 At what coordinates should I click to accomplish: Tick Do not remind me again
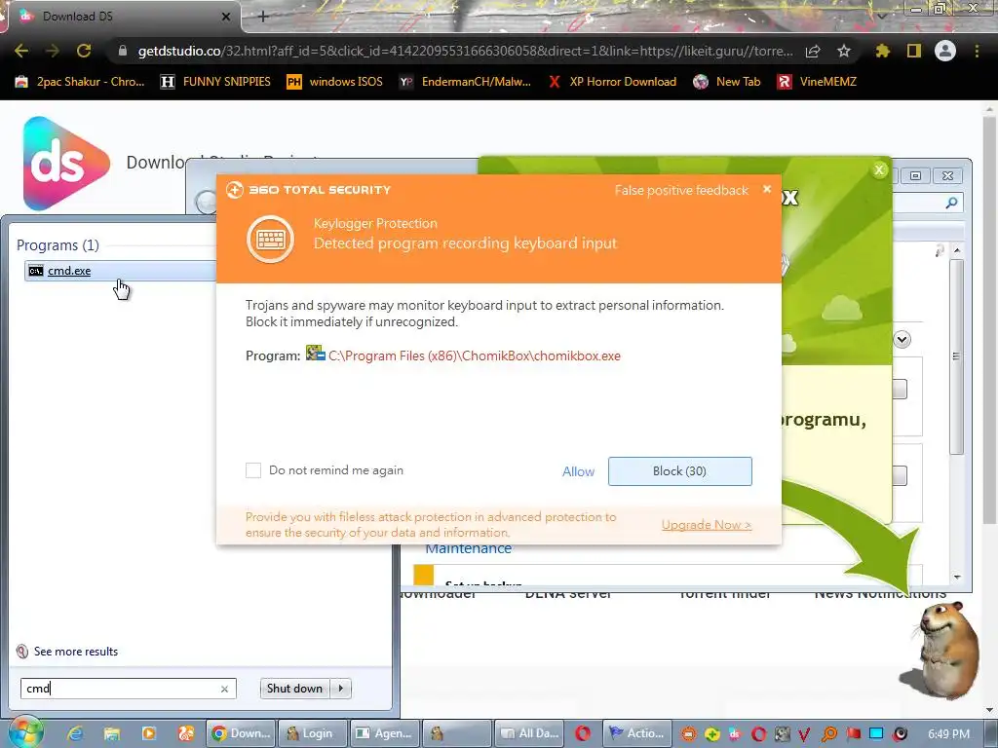click(x=253, y=470)
